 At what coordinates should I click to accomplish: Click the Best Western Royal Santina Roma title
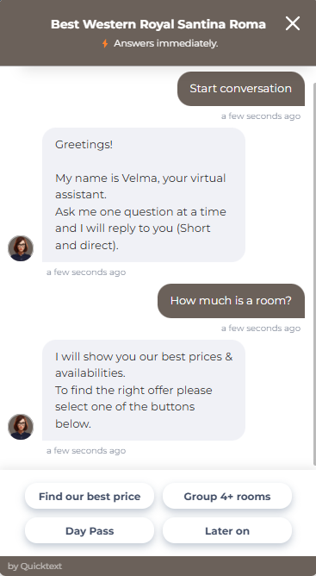[x=158, y=24]
